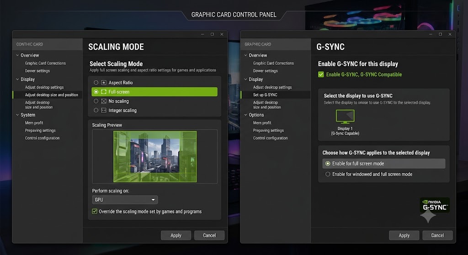Select Enable for full screen mode radio
This screenshot has width=468, height=255.
pyautogui.click(x=328, y=164)
